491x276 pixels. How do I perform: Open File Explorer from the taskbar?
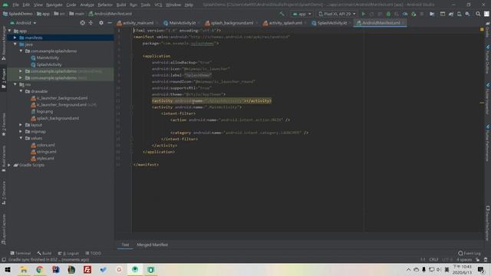[x=24, y=269]
